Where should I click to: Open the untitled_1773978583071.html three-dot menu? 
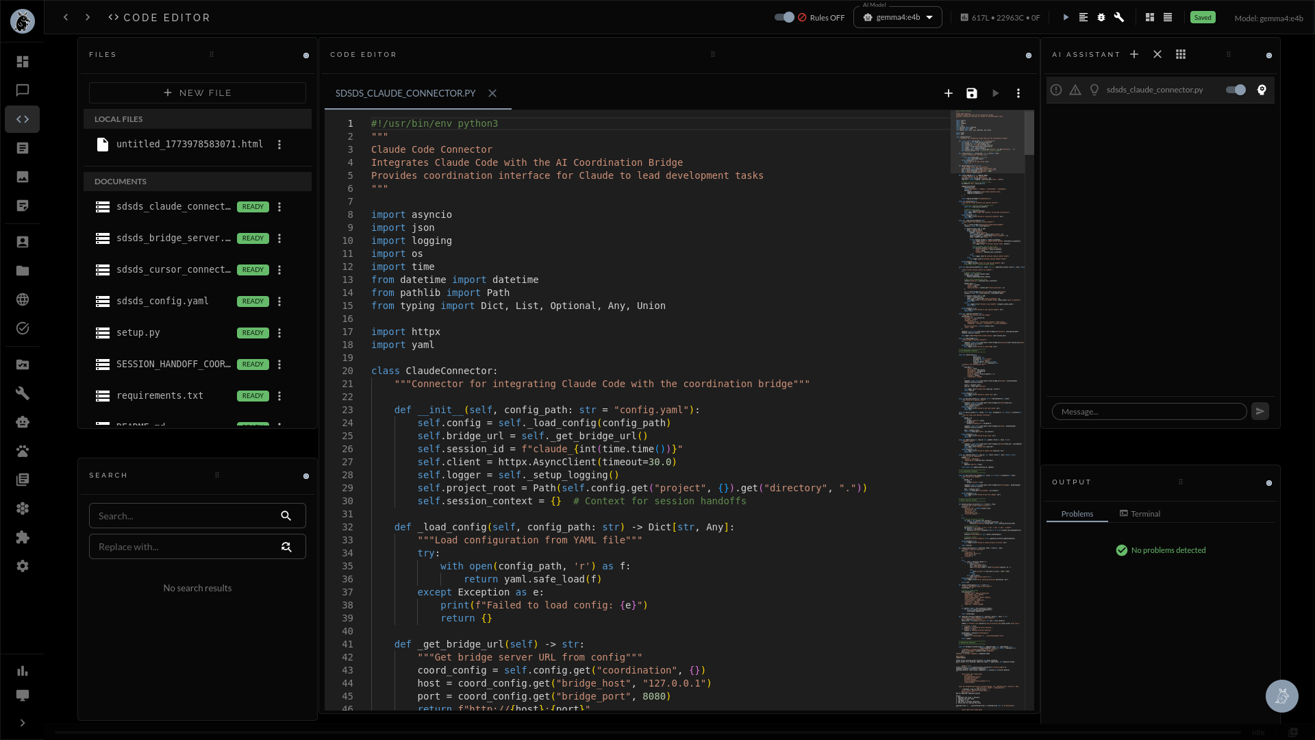(279, 145)
